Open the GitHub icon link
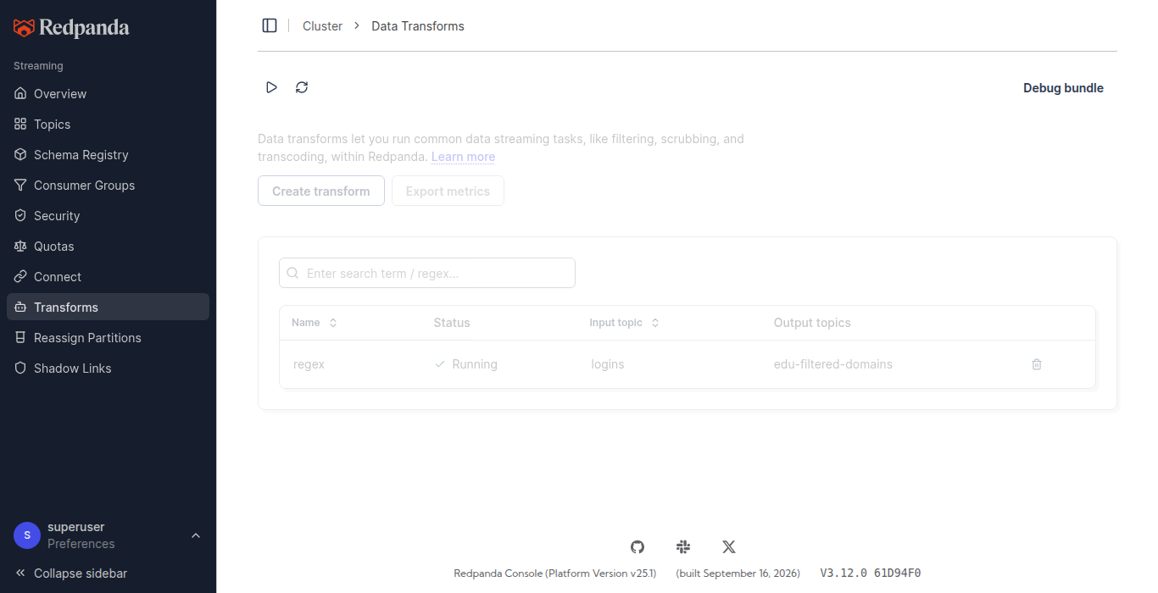Image resolution: width=1158 pixels, height=593 pixels. [x=637, y=547]
